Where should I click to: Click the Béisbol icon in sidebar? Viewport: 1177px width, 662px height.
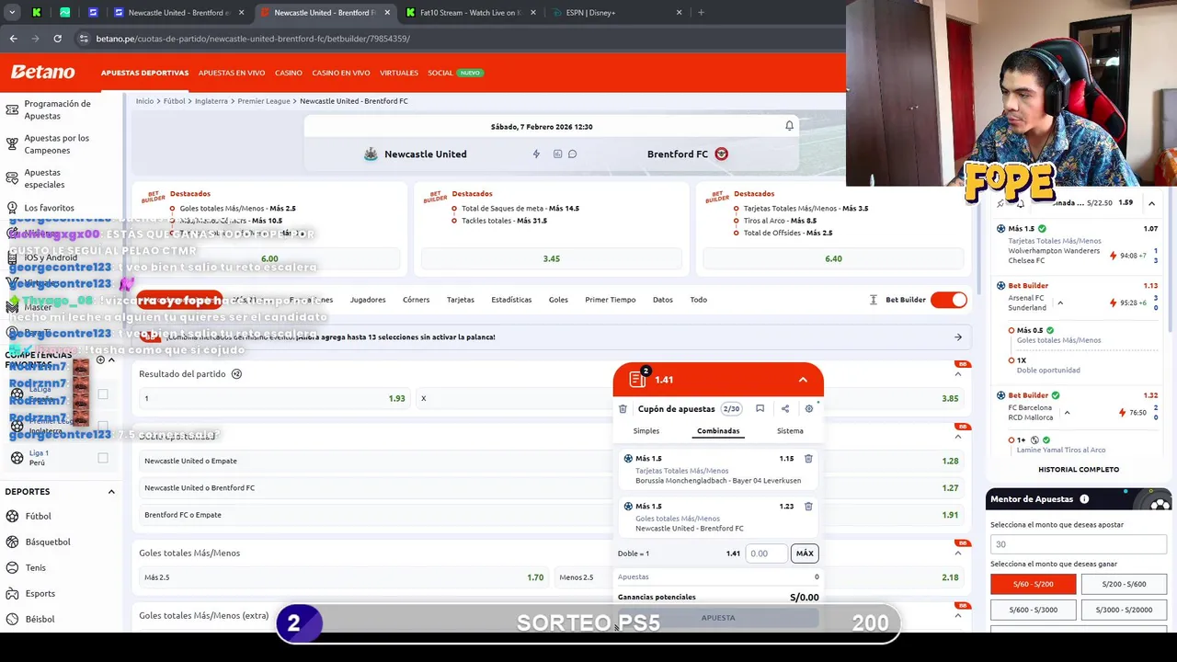[x=12, y=619]
